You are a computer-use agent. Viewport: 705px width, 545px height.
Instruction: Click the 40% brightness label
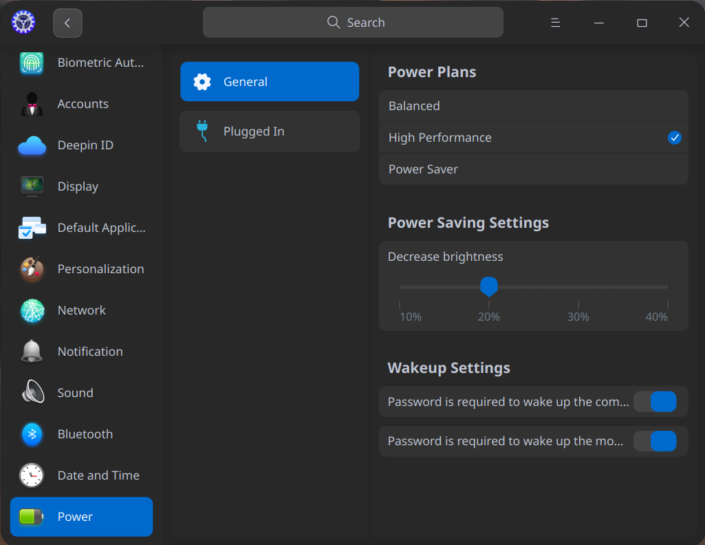pos(656,317)
